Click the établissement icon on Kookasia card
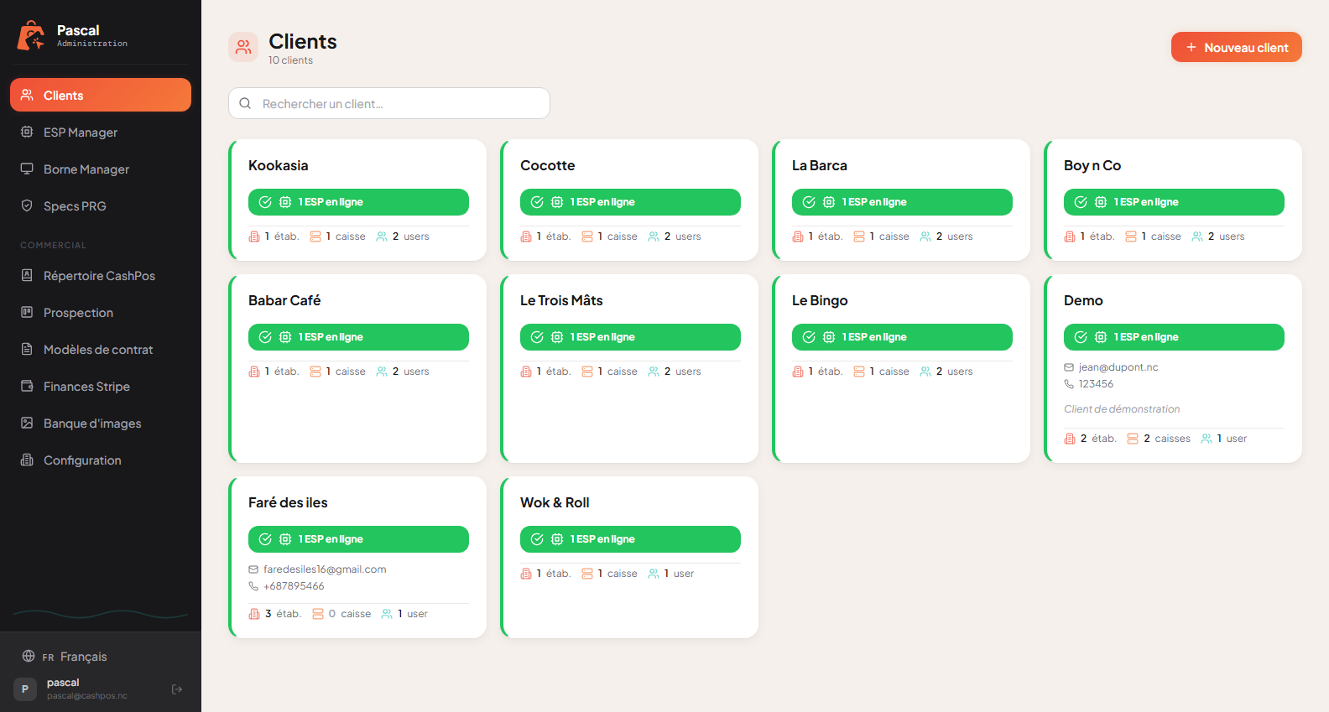Viewport: 1329px width, 712px height. (x=254, y=236)
